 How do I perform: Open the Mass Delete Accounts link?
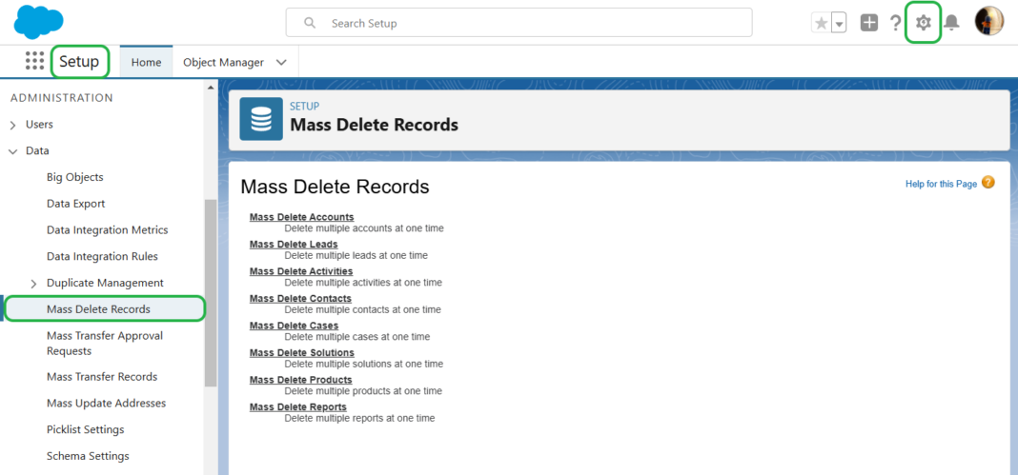click(301, 217)
